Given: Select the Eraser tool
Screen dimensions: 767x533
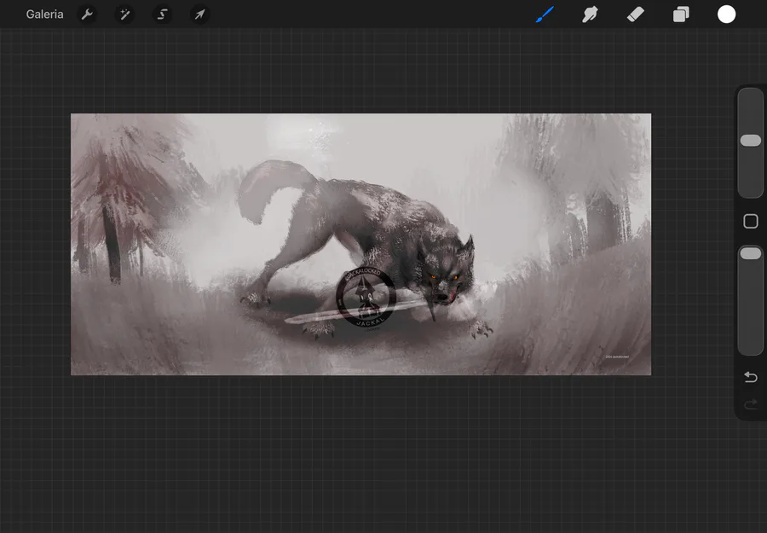Looking at the screenshot, I should 636,14.
